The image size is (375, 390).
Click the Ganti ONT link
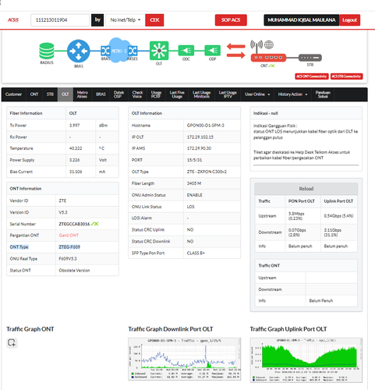[69, 236]
